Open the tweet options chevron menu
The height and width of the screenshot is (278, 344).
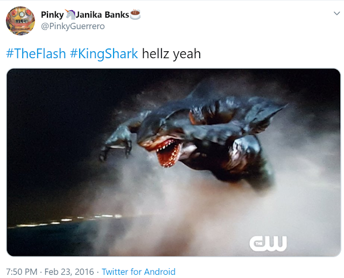336,13
